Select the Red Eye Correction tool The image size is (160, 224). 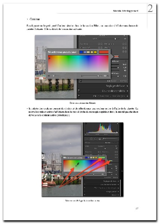tap(95, 139)
